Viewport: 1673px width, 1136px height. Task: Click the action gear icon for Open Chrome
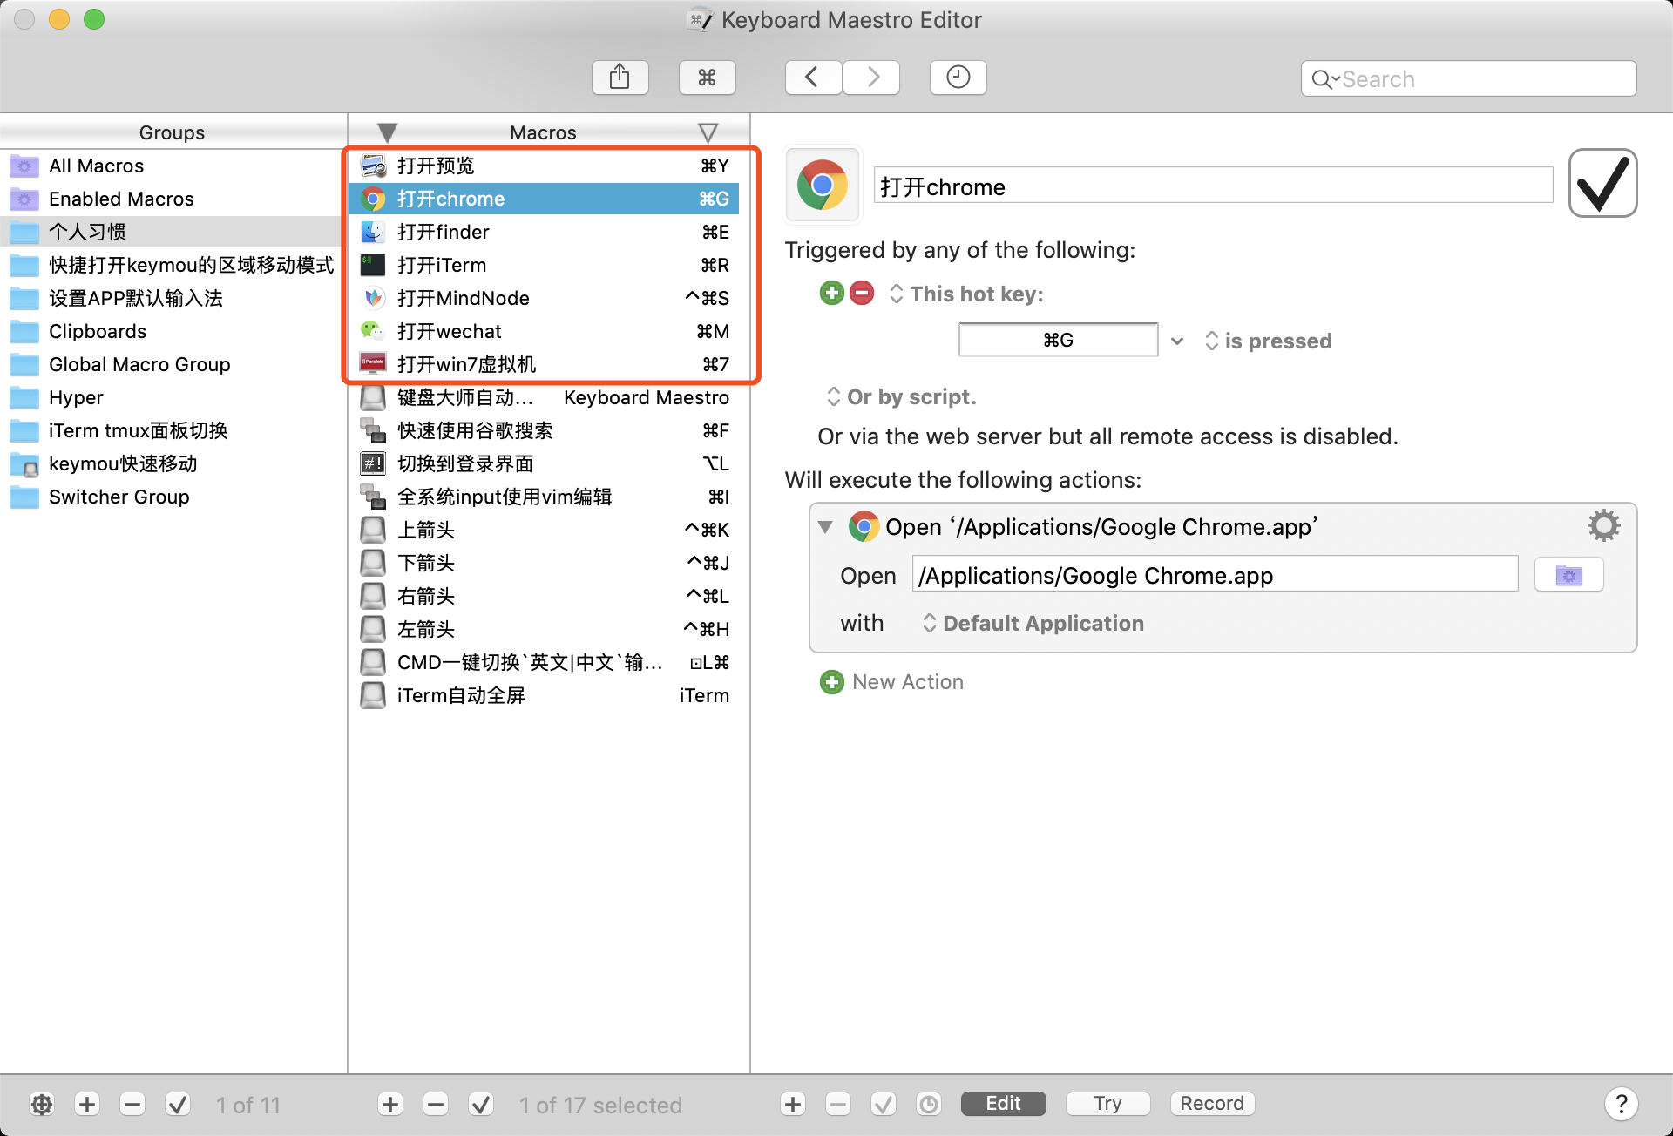click(x=1603, y=526)
